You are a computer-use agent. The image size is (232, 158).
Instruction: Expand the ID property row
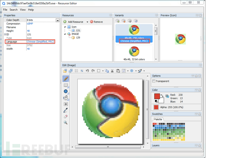(x=5, y=34)
